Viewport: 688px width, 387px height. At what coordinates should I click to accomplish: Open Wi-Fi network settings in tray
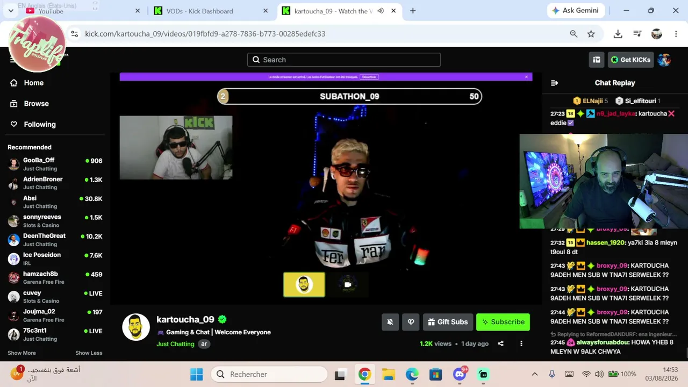click(x=586, y=374)
